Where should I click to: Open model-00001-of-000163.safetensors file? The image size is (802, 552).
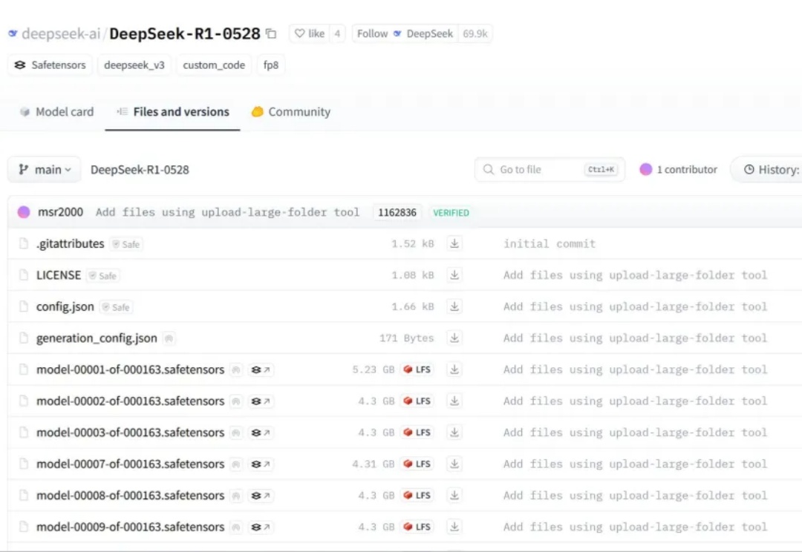130,369
